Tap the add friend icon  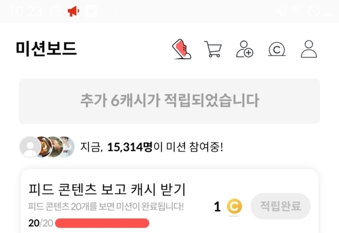245,49
